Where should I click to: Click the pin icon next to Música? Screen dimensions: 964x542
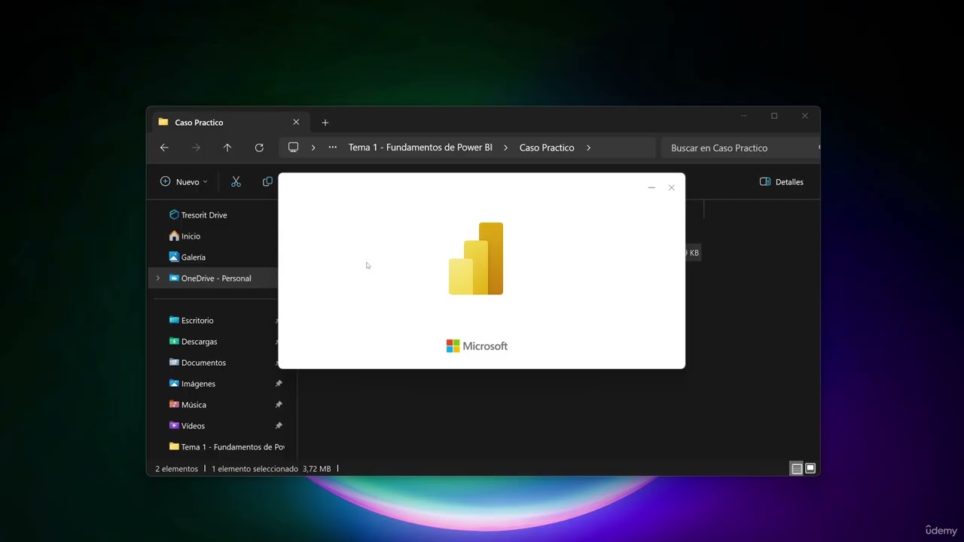279,404
